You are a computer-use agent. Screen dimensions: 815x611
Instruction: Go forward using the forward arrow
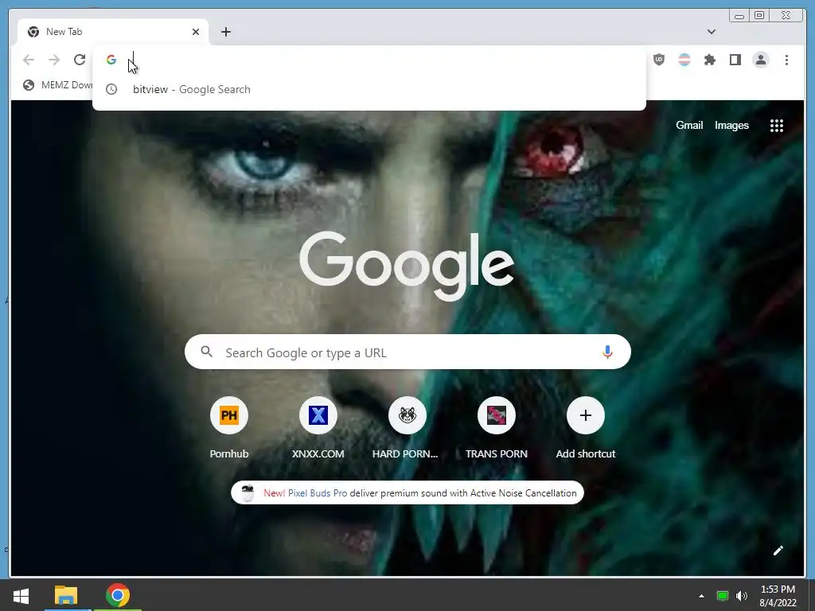tap(54, 60)
